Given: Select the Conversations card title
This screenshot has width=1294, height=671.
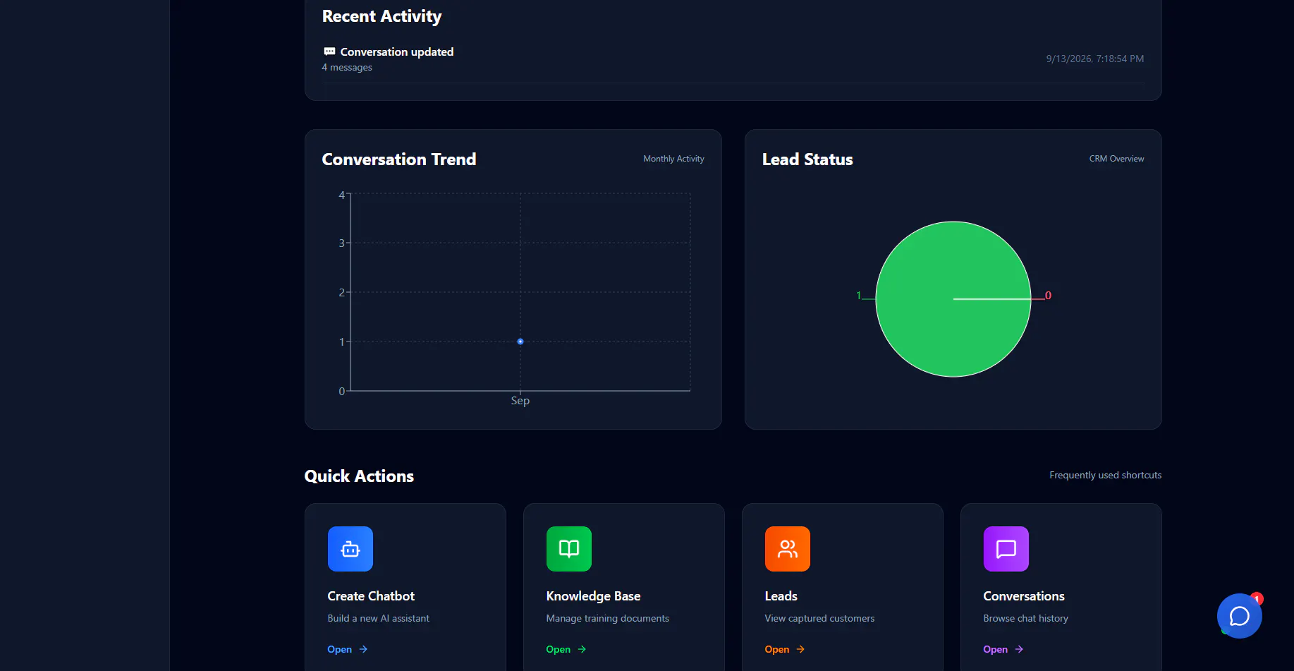Looking at the screenshot, I should click(1024, 596).
